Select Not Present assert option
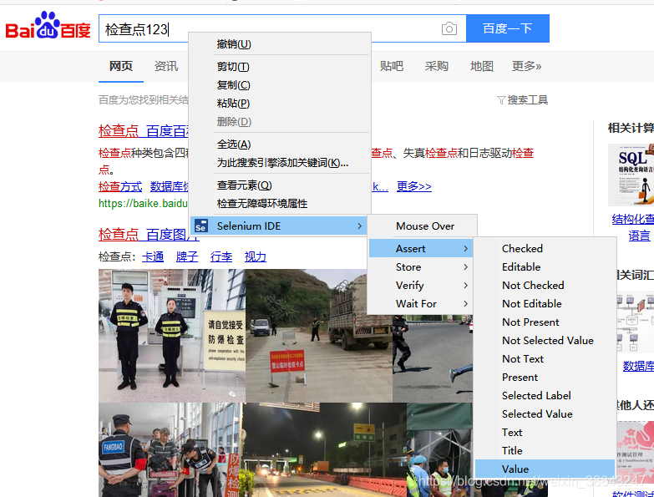This screenshot has height=497, width=654. [x=545, y=322]
